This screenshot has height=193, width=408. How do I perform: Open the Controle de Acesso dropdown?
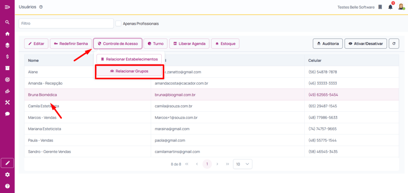pyautogui.click(x=117, y=43)
